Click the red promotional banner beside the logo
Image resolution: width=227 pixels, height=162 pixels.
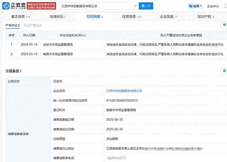(41, 6)
